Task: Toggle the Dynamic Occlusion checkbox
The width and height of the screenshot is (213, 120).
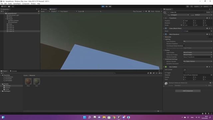Action: pyautogui.click(x=184, y=64)
